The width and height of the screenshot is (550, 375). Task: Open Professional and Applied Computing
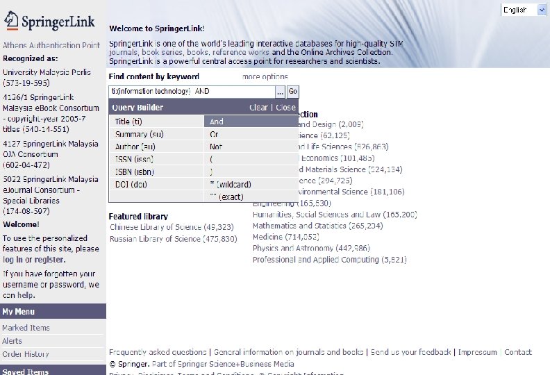330,260
